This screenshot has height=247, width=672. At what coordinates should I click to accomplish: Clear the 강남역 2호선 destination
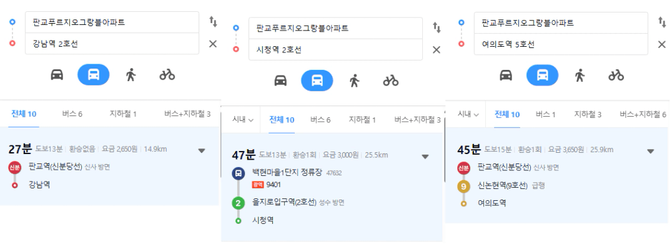[x=213, y=44]
